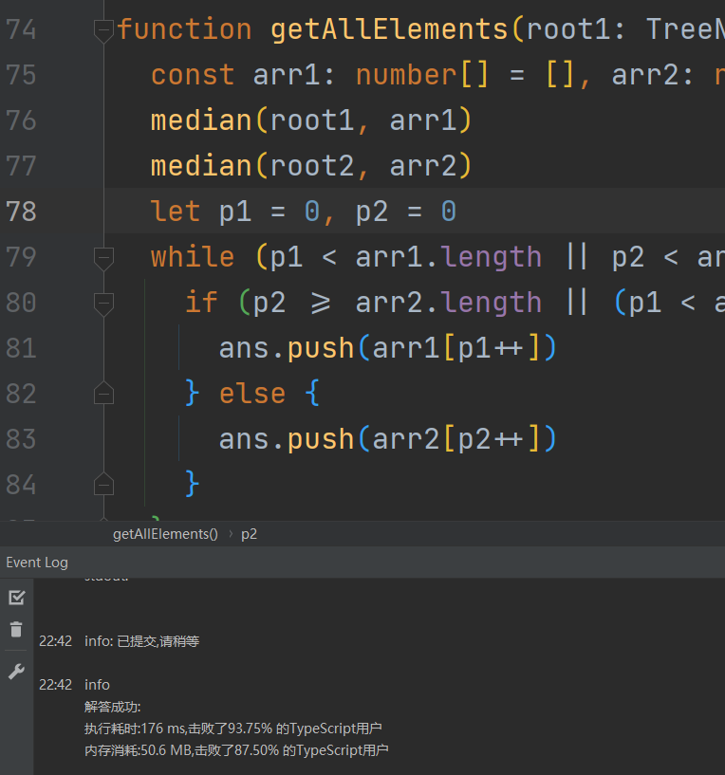
Task: Click the 'const' keyword on line 75
Action: (193, 75)
